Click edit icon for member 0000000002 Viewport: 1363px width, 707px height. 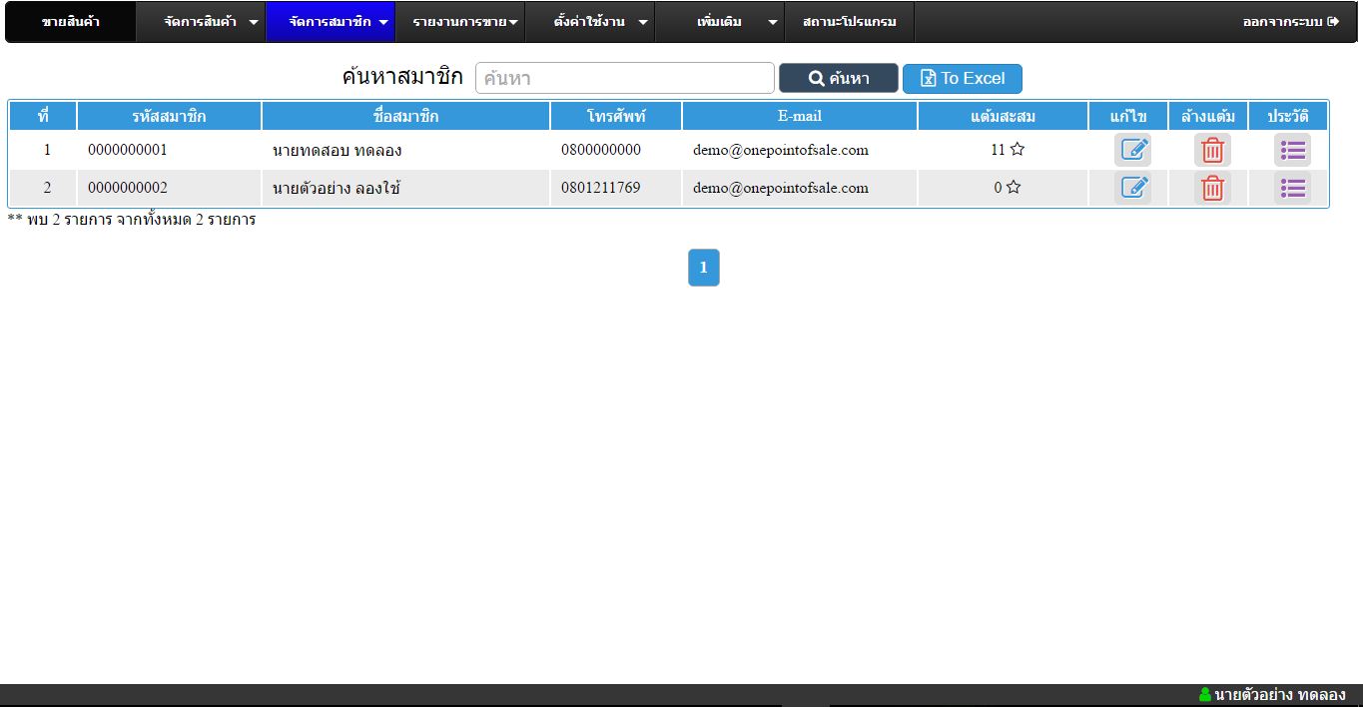tap(1132, 188)
